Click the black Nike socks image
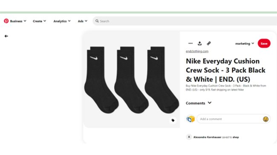This screenshot has height=155, width=277. click(132, 79)
